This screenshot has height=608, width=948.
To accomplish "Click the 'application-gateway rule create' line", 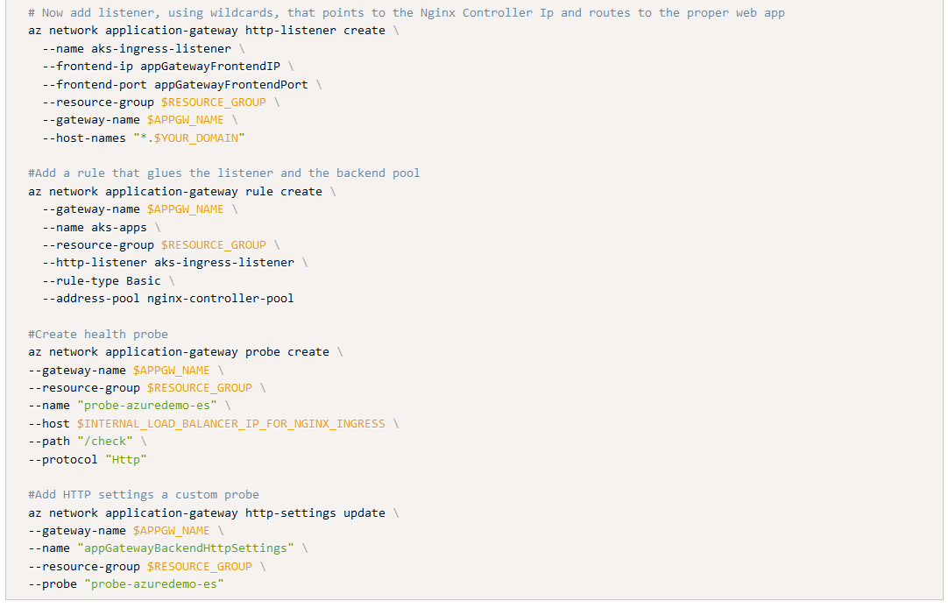I will click(x=182, y=191).
